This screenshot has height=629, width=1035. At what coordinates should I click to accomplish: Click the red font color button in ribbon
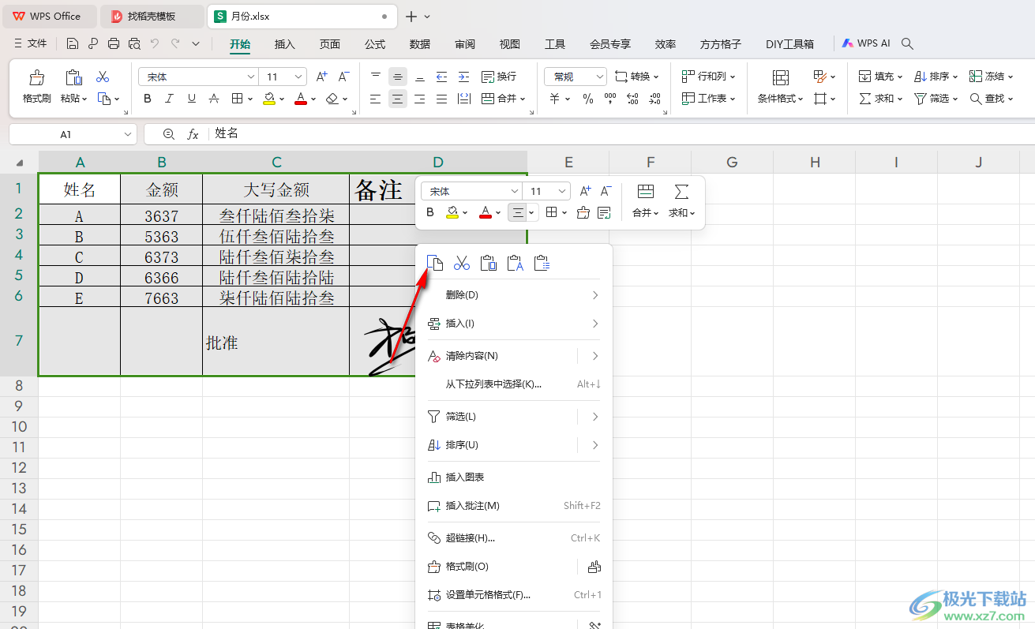[300, 99]
